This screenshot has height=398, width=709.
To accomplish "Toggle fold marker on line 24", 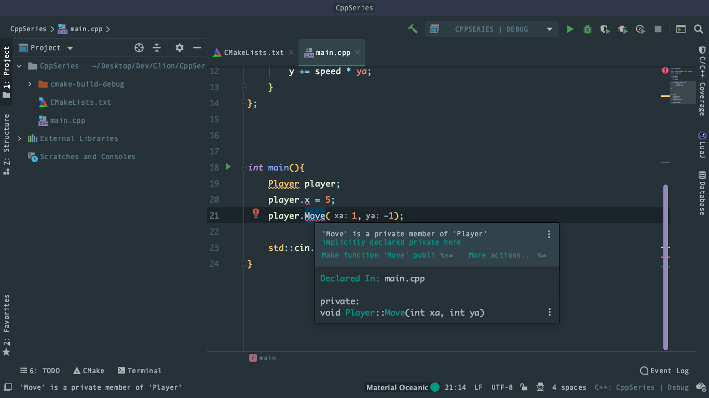I will click(x=243, y=264).
